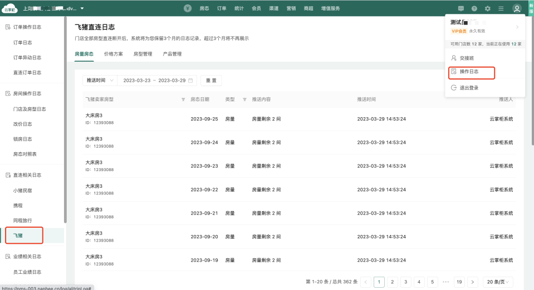Expand the account details chevron
The width and height of the screenshot is (534, 290).
coord(517,27)
